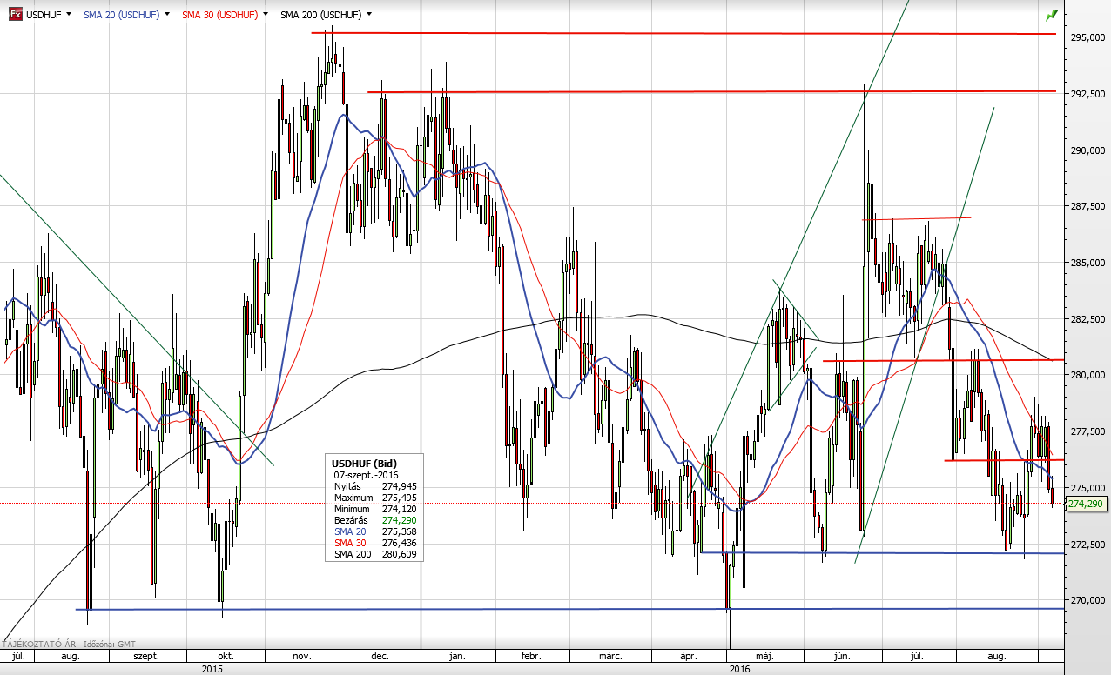Click the SMA 20 value 275,368
The image size is (1111, 675).
[x=400, y=531]
